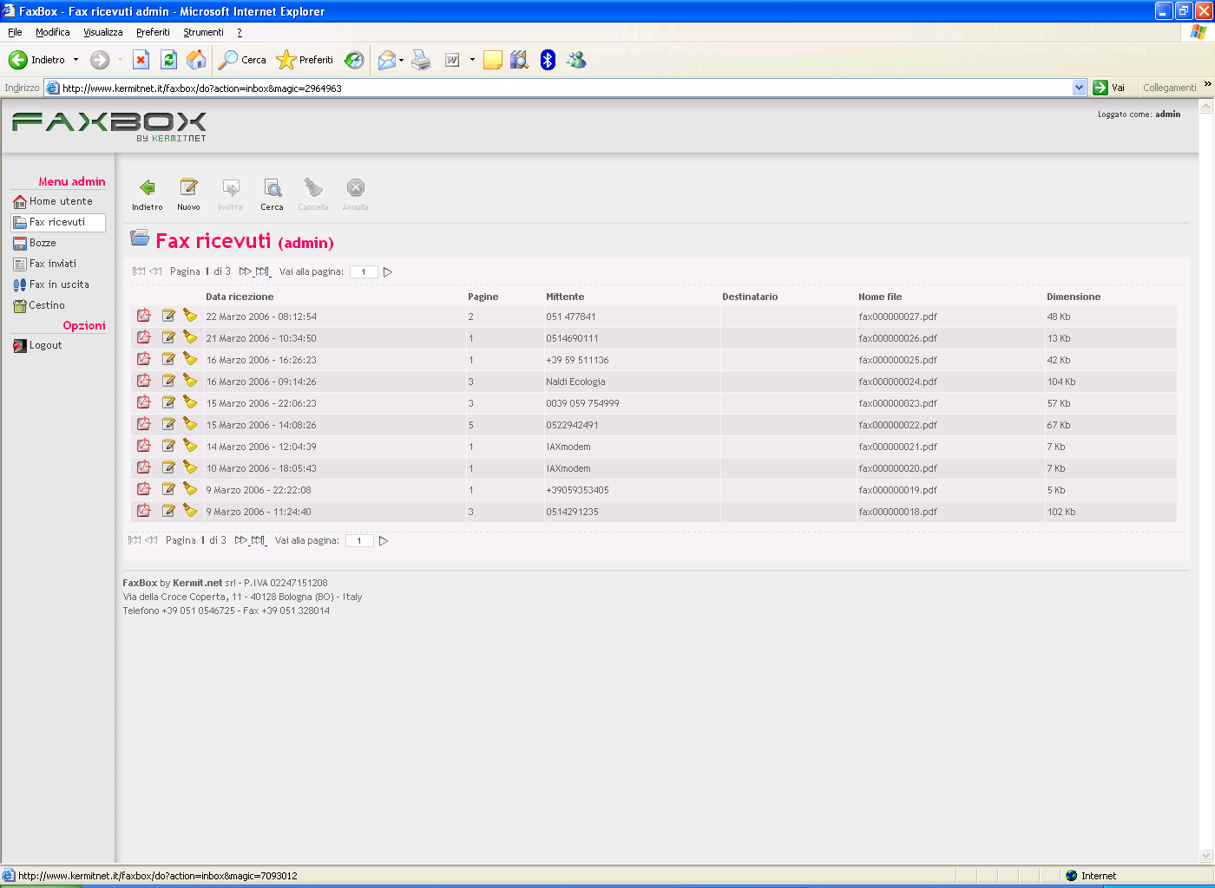Open PDF icon for Naldi Ecologia fax

[144, 381]
